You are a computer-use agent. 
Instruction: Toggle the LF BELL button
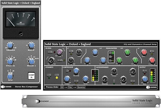click(71, 51)
